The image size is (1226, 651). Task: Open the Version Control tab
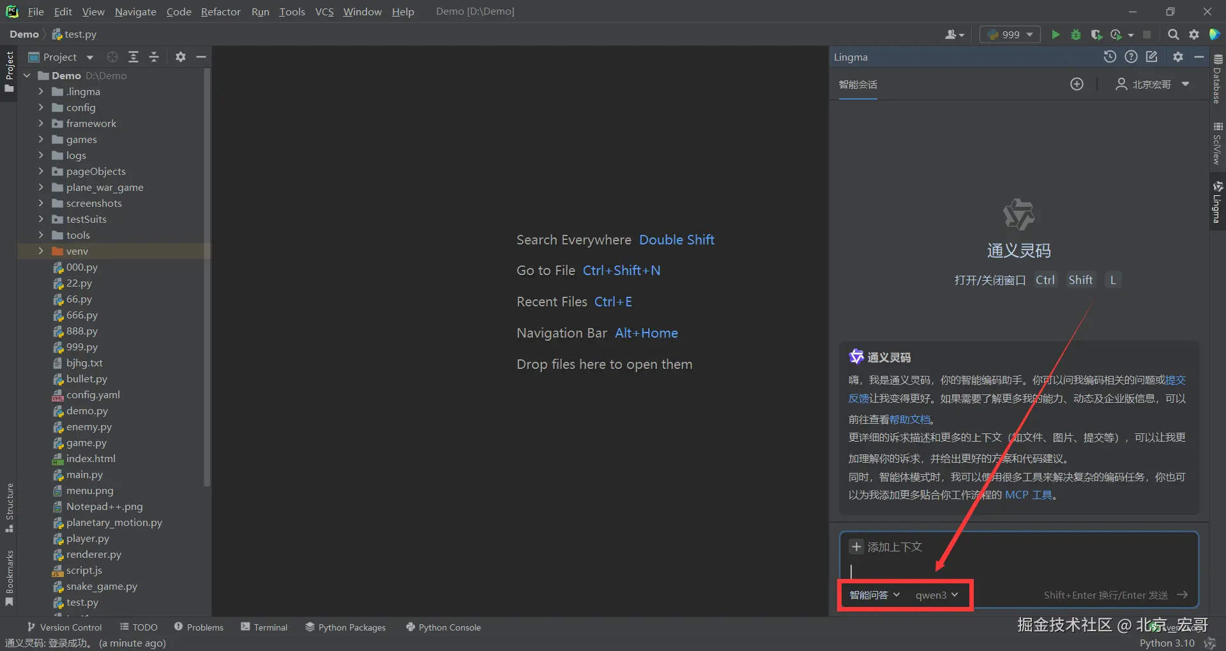click(x=64, y=627)
